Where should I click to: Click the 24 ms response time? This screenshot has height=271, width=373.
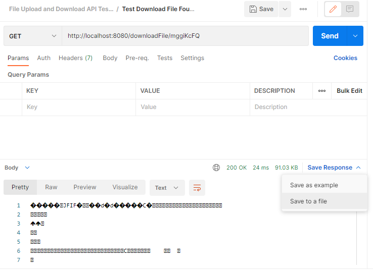pyautogui.click(x=261, y=168)
